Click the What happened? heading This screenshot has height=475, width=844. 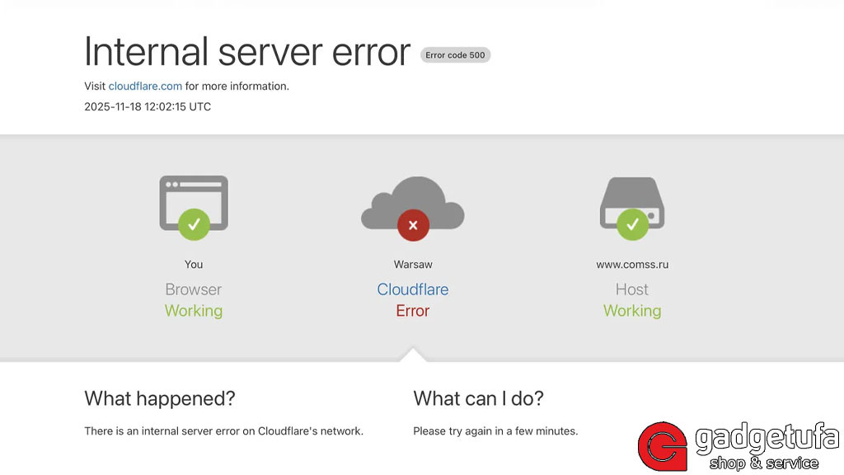coord(159,398)
